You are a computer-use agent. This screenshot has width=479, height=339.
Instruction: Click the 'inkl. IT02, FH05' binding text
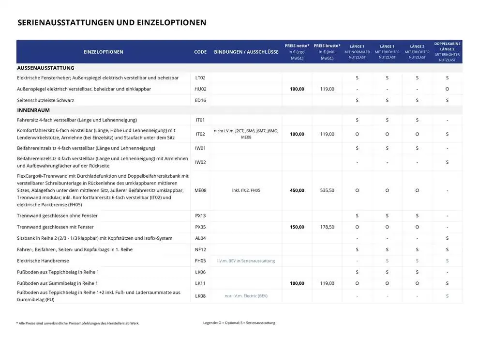tap(246, 190)
